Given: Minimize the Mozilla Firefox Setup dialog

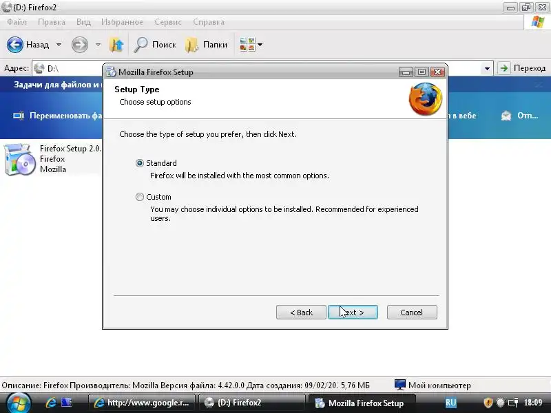Looking at the screenshot, I should 406,72.
